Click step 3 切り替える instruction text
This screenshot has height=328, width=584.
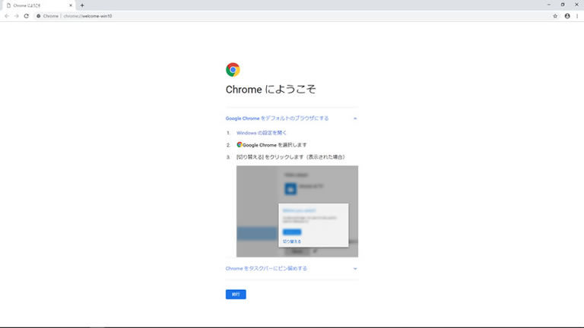click(x=290, y=157)
